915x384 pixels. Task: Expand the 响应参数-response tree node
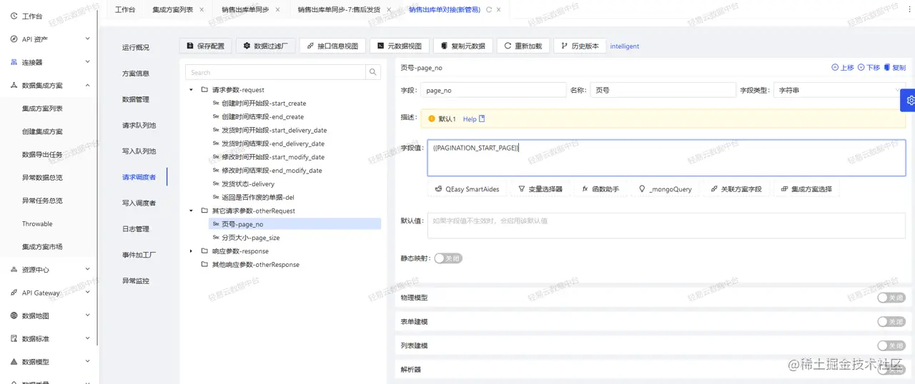coord(191,251)
